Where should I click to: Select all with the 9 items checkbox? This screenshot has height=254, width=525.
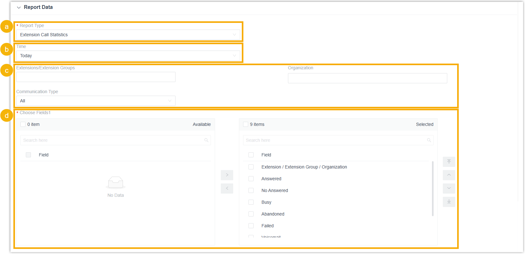(x=246, y=124)
